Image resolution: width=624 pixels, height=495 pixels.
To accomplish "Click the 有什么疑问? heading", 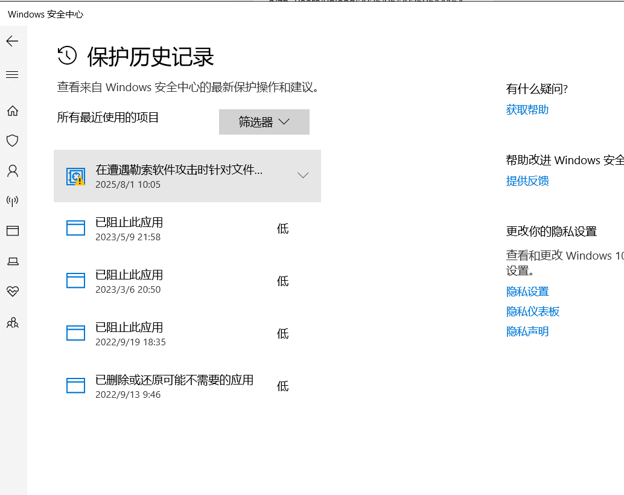I will tap(536, 89).
